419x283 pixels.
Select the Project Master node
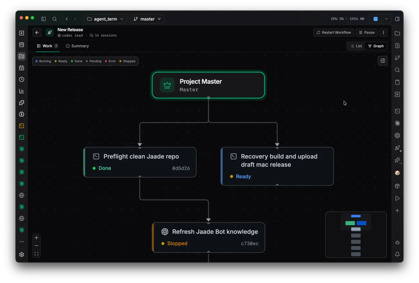point(208,85)
